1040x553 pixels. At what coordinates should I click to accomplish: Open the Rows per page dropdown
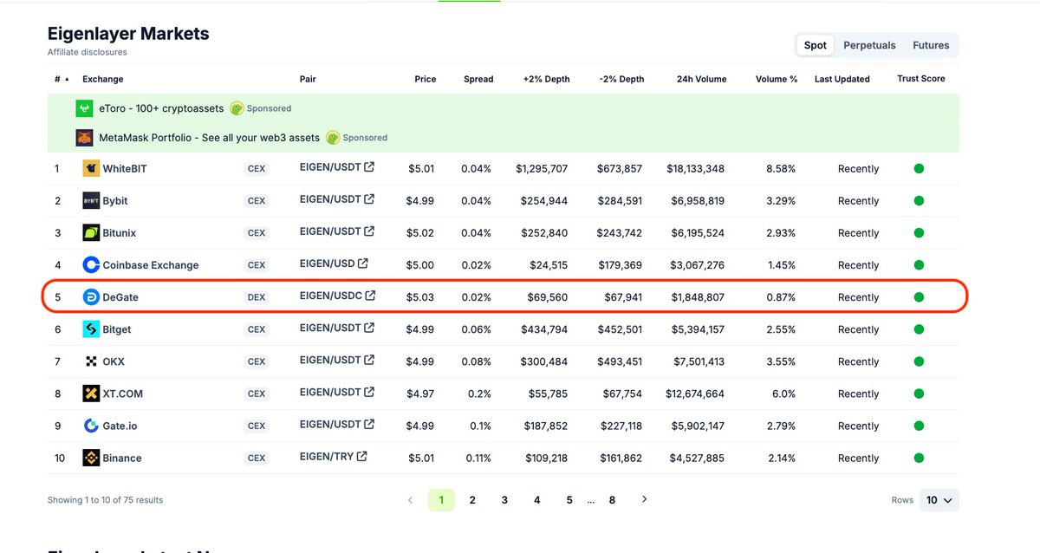tap(939, 500)
